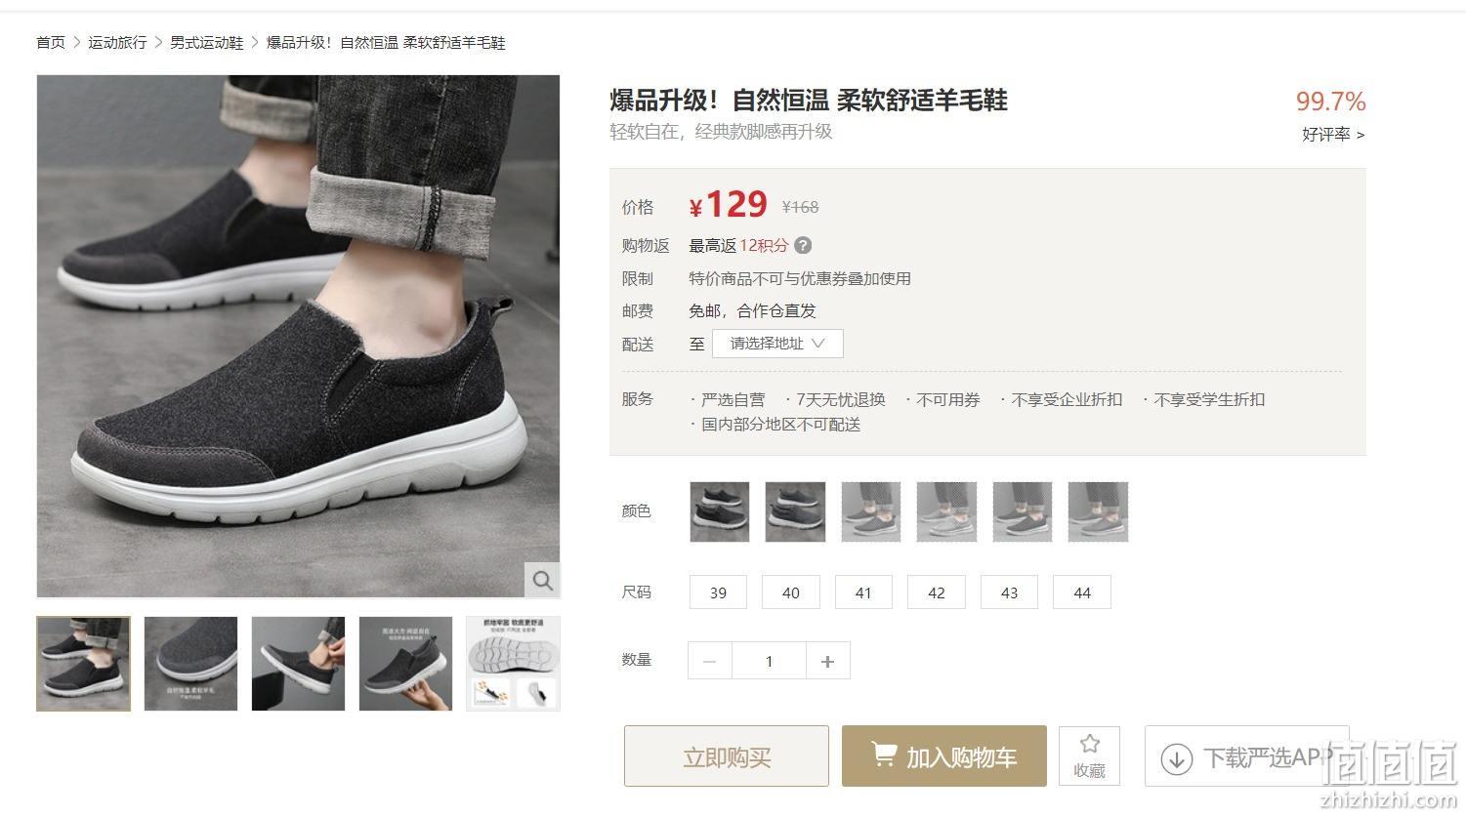This screenshot has height=817, width=1466.
Task: Click the star 收藏 favorite icon
Action: click(1089, 756)
